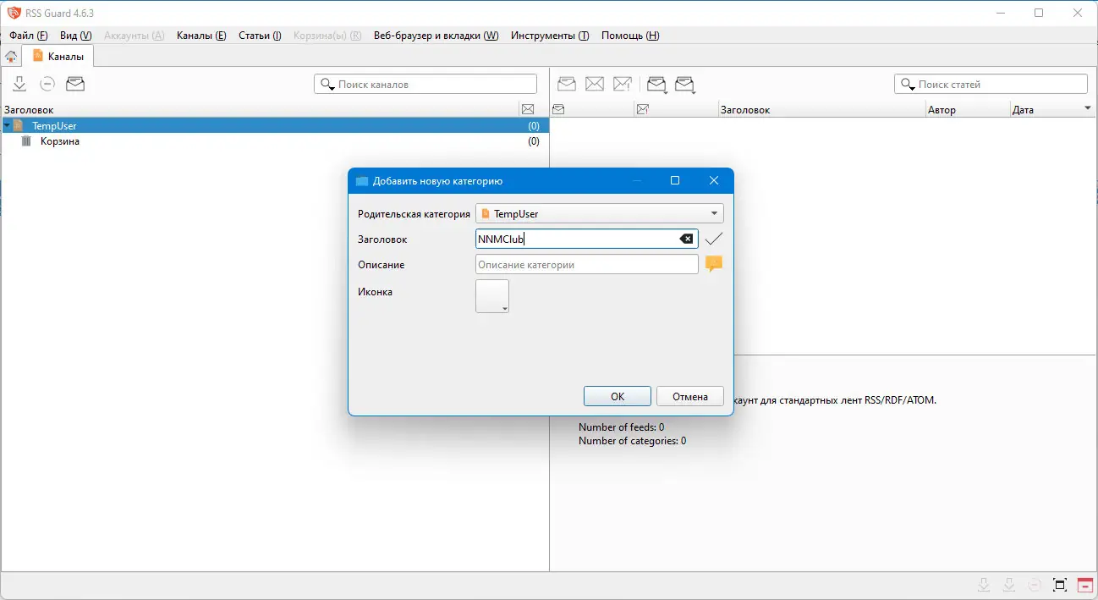Open the Помощь menu

[x=630, y=36]
